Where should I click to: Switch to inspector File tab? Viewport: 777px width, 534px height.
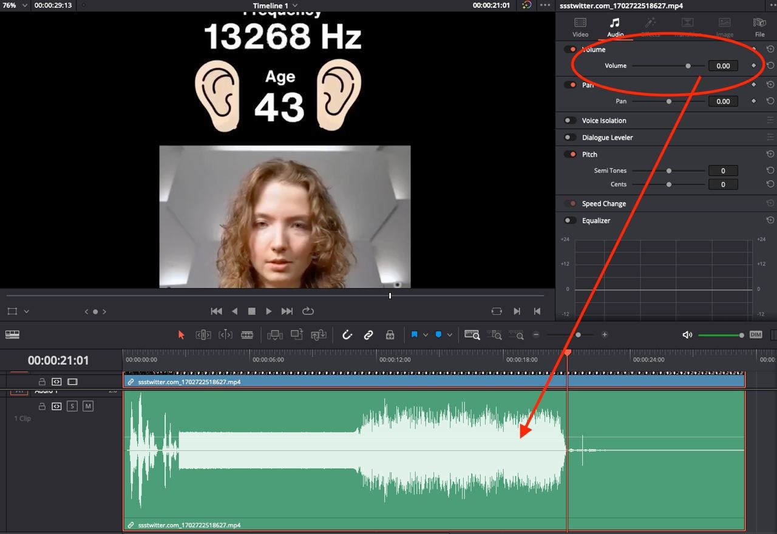pos(759,27)
